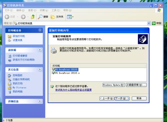Click the address bar field

tap(82, 23)
